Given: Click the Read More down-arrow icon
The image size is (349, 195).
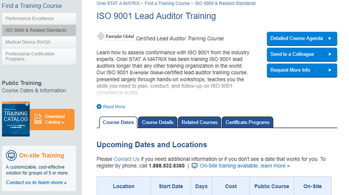Looking at the screenshot, I should click(99, 107).
